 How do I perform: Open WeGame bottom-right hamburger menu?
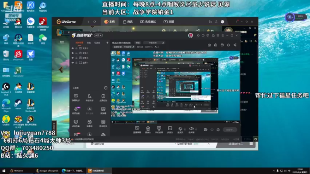point(251,144)
